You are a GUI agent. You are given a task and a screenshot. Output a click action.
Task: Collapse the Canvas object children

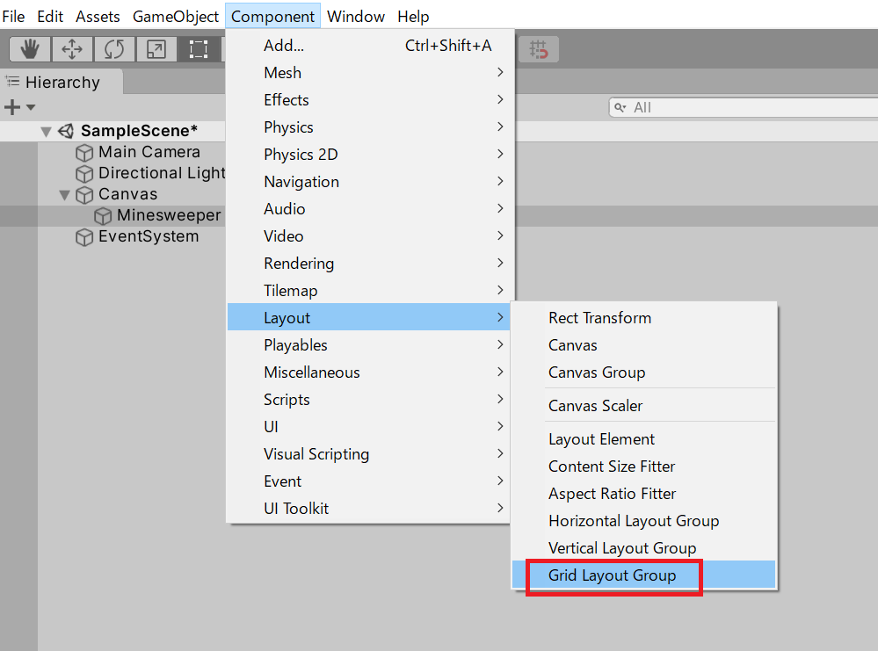coord(64,195)
